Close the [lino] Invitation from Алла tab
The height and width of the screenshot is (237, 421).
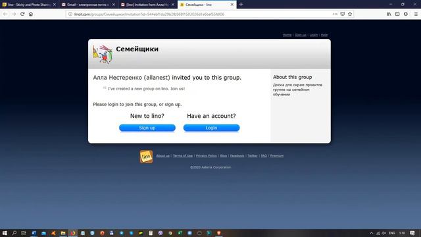(x=172, y=5)
